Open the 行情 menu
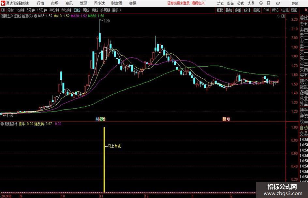The height and width of the screenshot is (198, 308). pos(40,3)
